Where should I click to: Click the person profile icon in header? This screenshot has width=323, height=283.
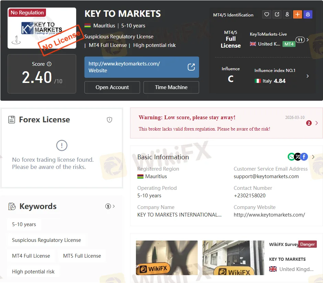point(287,14)
